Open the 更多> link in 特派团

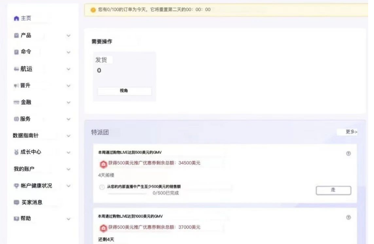point(351,132)
